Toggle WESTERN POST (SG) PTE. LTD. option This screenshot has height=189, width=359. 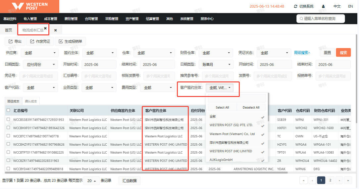click(237, 125)
